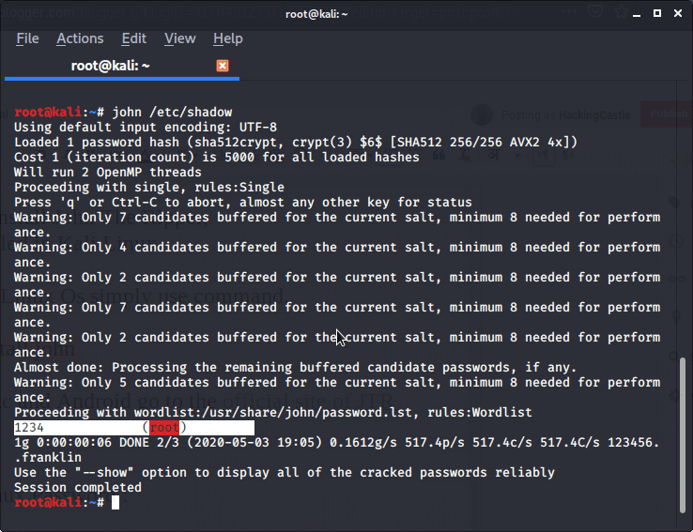The image size is (693, 532).
Task: Click the command text 'john /etc/shadow'
Action: click(x=172, y=113)
